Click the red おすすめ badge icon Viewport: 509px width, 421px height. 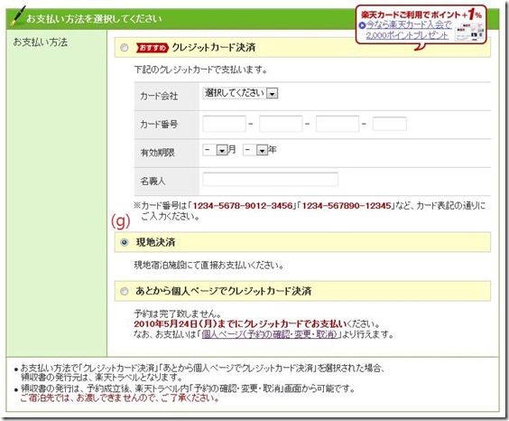[153, 48]
